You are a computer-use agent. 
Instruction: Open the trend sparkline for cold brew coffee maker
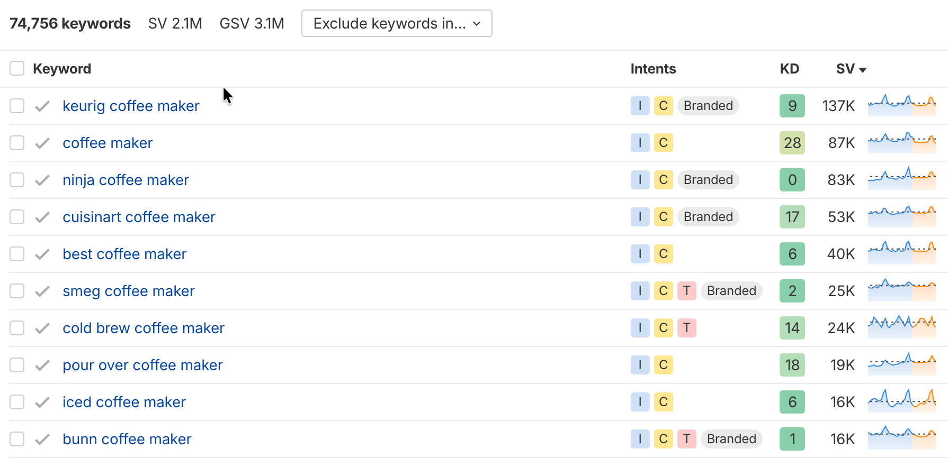[901, 328]
